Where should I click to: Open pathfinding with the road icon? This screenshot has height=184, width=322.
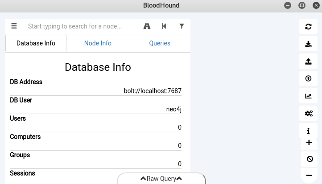point(147,26)
